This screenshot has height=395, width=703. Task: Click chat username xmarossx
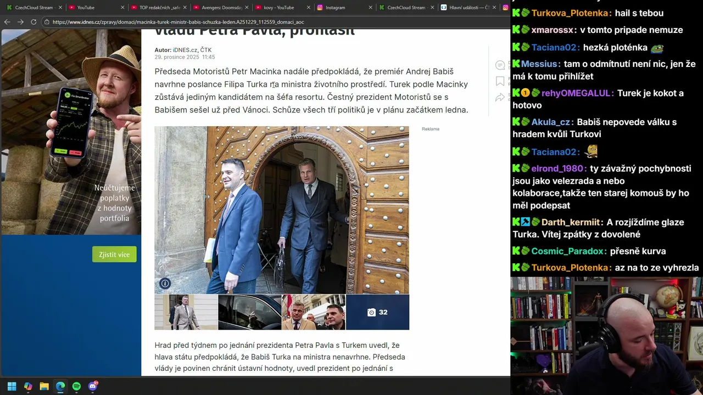(x=553, y=30)
